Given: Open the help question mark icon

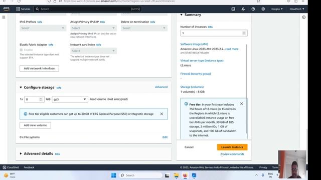Looking at the screenshot, I should point(253,9).
